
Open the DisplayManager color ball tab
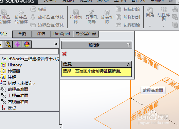[27, 44]
